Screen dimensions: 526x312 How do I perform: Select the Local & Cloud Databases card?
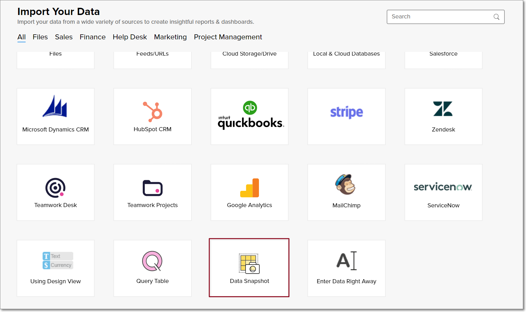pyautogui.click(x=346, y=60)
